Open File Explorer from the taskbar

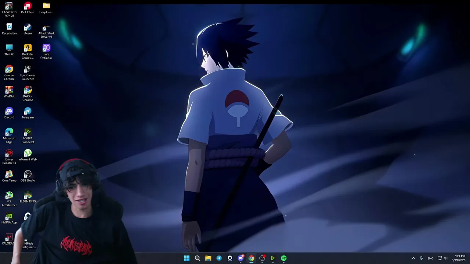point(208,258)
